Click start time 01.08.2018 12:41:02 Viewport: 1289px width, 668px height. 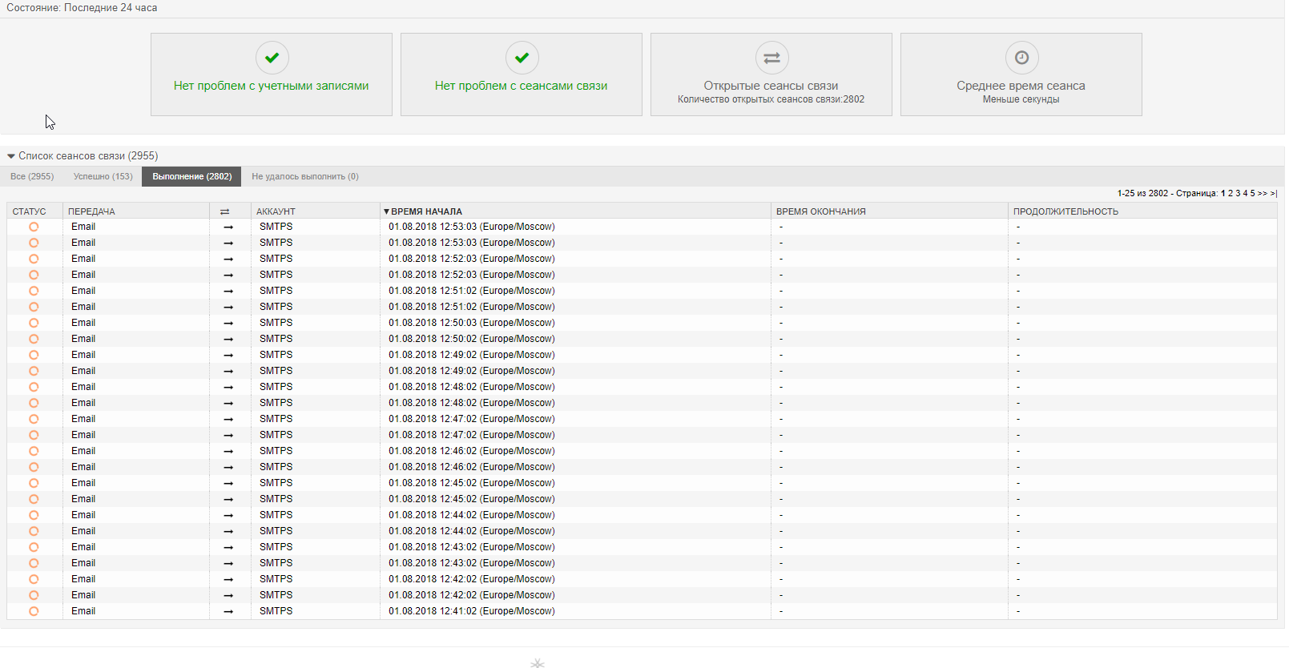point(472,611)
